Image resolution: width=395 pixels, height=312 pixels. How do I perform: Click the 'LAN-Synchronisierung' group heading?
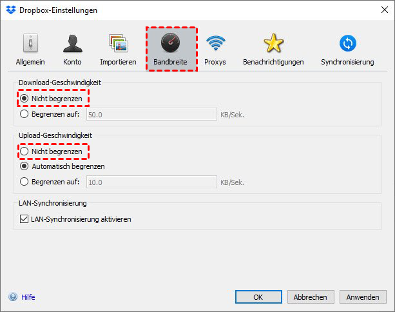coord(53,203)
